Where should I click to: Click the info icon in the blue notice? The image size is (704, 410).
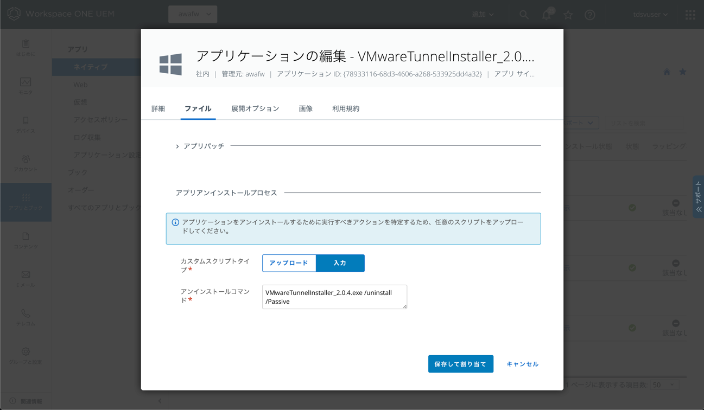coord(175,222)
